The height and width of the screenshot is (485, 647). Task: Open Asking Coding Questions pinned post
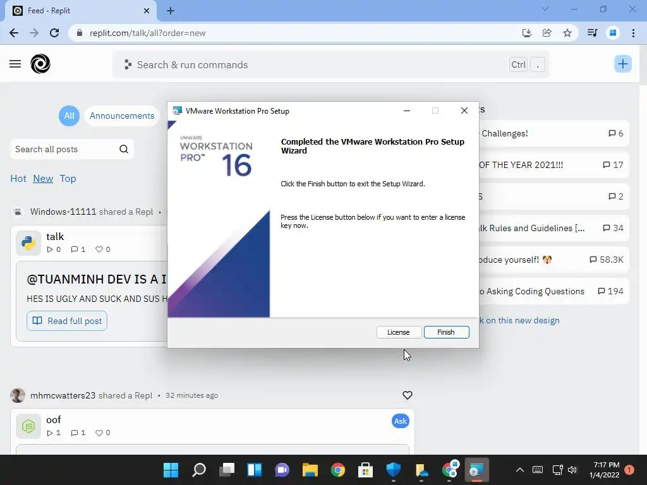point(553,291)
